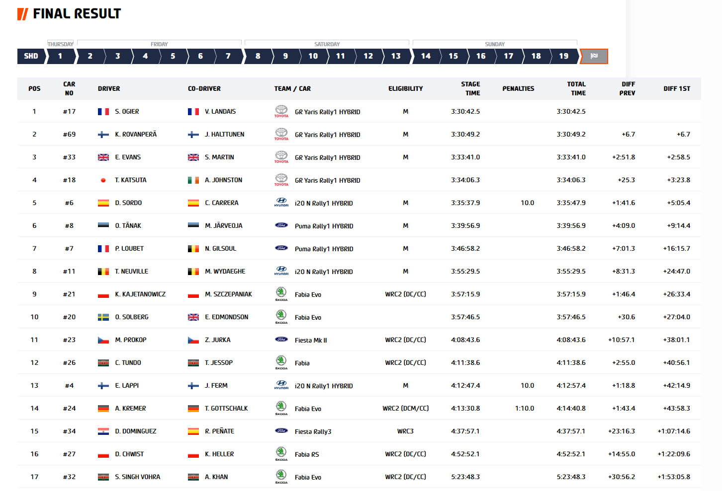
Task: Click the Spain flag beside R. Peñate
Action: pyautogui.click(x=193, y=431)
